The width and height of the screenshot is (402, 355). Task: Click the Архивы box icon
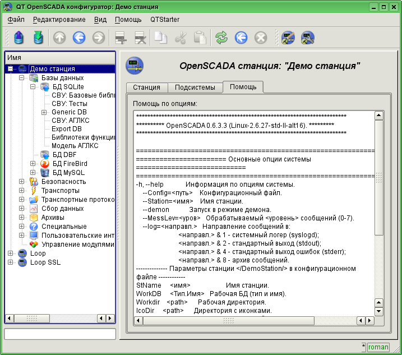coord(34,218)
